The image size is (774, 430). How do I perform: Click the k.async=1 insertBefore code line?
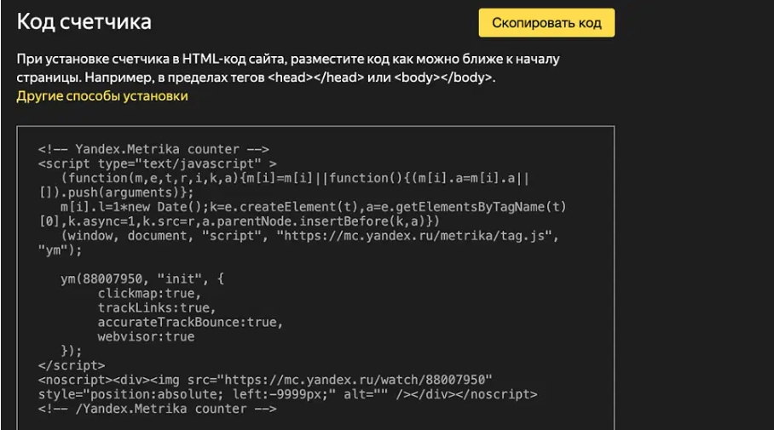click(239, 221)
